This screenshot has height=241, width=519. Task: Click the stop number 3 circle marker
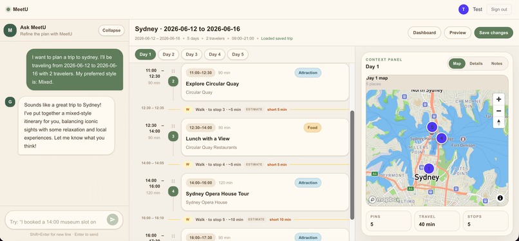tap(173, 136)
